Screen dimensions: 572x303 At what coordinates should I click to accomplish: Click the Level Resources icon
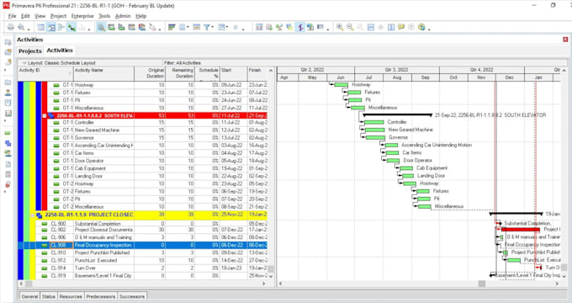tap(279, 28)
